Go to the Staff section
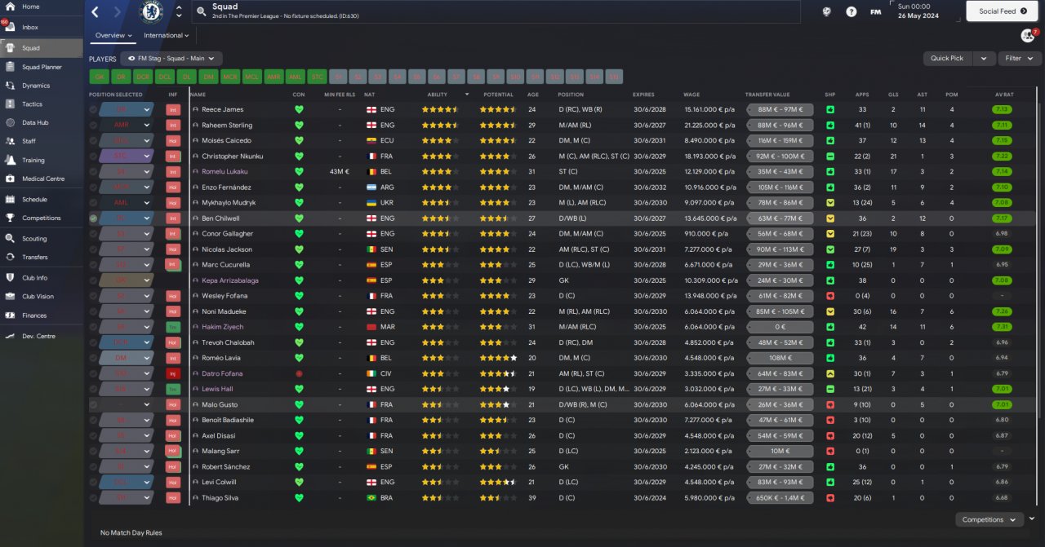Viewport: 1045px width, 547px height. tap(41, 141)
